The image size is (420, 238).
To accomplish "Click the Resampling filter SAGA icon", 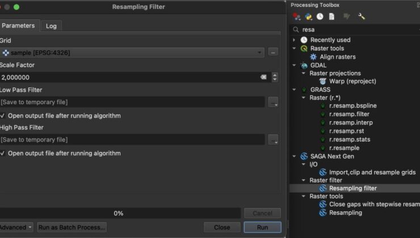I will click(323, 188).
